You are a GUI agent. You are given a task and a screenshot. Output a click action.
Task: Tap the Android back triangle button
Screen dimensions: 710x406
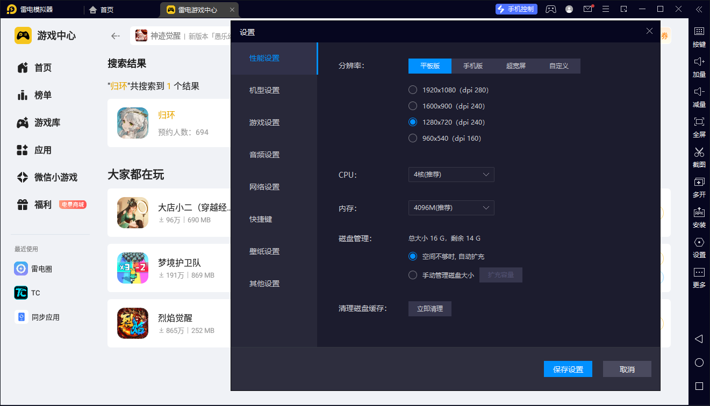(699, 339)
